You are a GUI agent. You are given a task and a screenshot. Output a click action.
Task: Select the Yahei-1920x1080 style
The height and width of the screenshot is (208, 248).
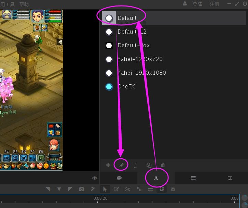pyautogui.click(x=174, y=73)
